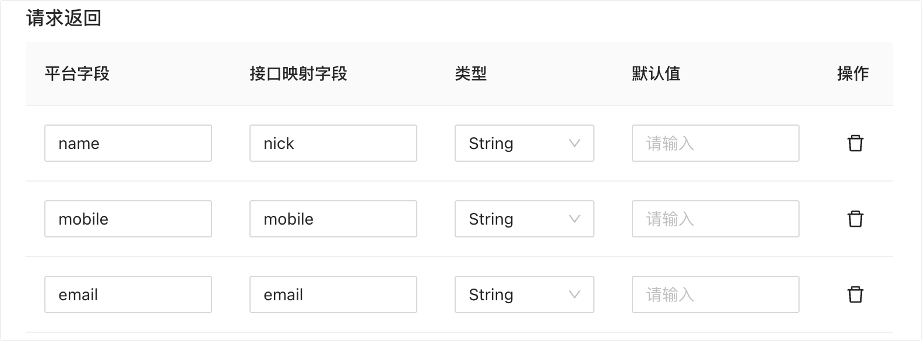Screen dimensions: 922x341
Task: Click the 类型 column header
Action: (470, 74)
